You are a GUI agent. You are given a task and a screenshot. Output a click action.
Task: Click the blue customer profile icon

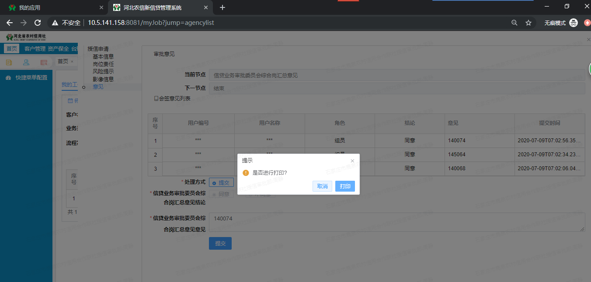pos(25,62)
